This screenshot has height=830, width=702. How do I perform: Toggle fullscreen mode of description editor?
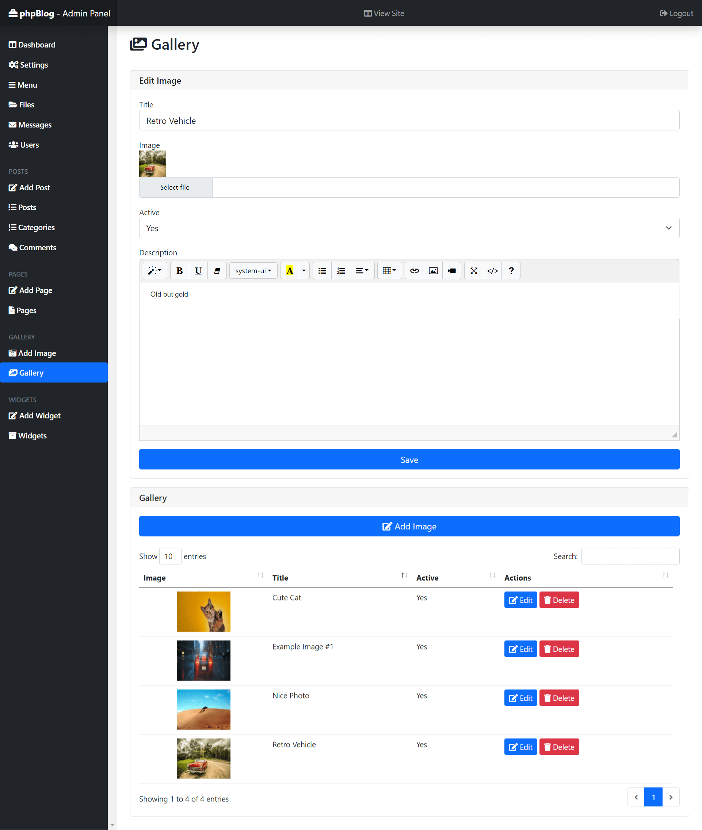pos(474,271)
